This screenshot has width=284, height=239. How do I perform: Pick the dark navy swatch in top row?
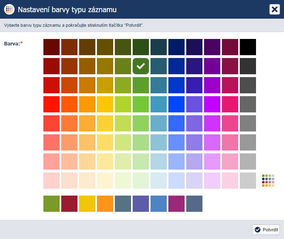(176, 47)
